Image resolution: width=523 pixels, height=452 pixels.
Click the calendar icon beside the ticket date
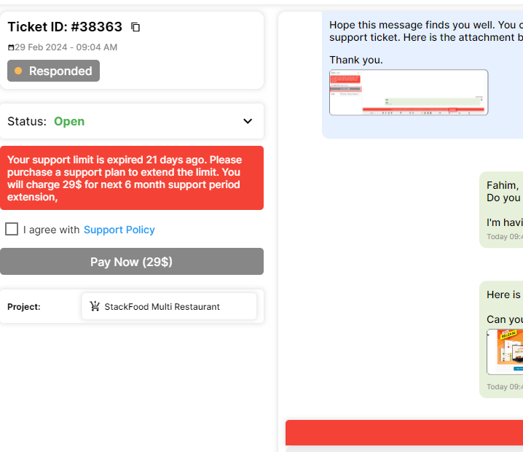11,48
